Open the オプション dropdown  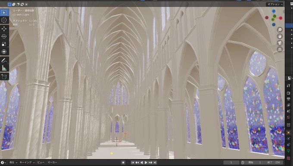pyautogui.click(x=275, y=4)
